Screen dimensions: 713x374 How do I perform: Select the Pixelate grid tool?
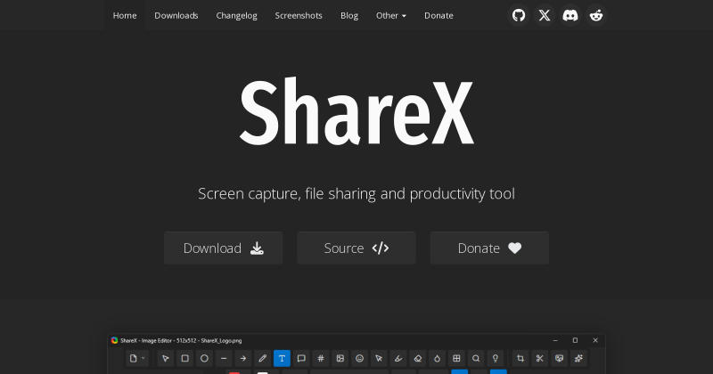tap(456, 358)
